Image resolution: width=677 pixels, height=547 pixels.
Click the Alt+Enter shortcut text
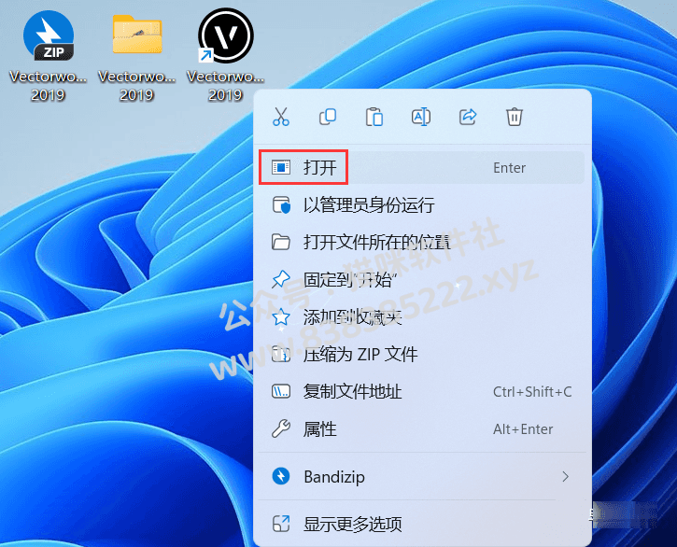click(x=523, y=429)
